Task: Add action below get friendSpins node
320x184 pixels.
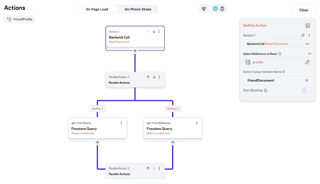Action: pos(98,142)
